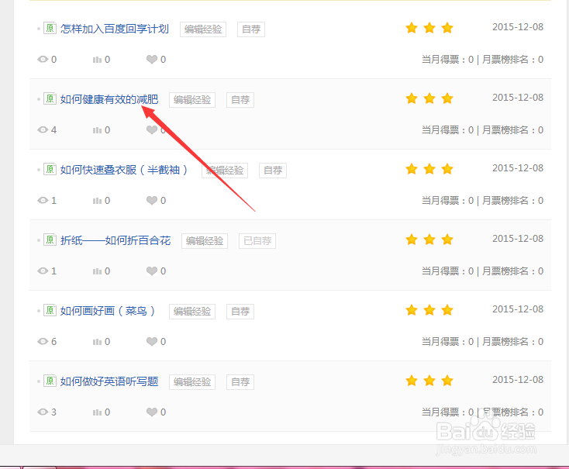Click heart favorites icon under 如何做好英语听写题
This screenshot has width=569, height=469.
pos(152,412)
